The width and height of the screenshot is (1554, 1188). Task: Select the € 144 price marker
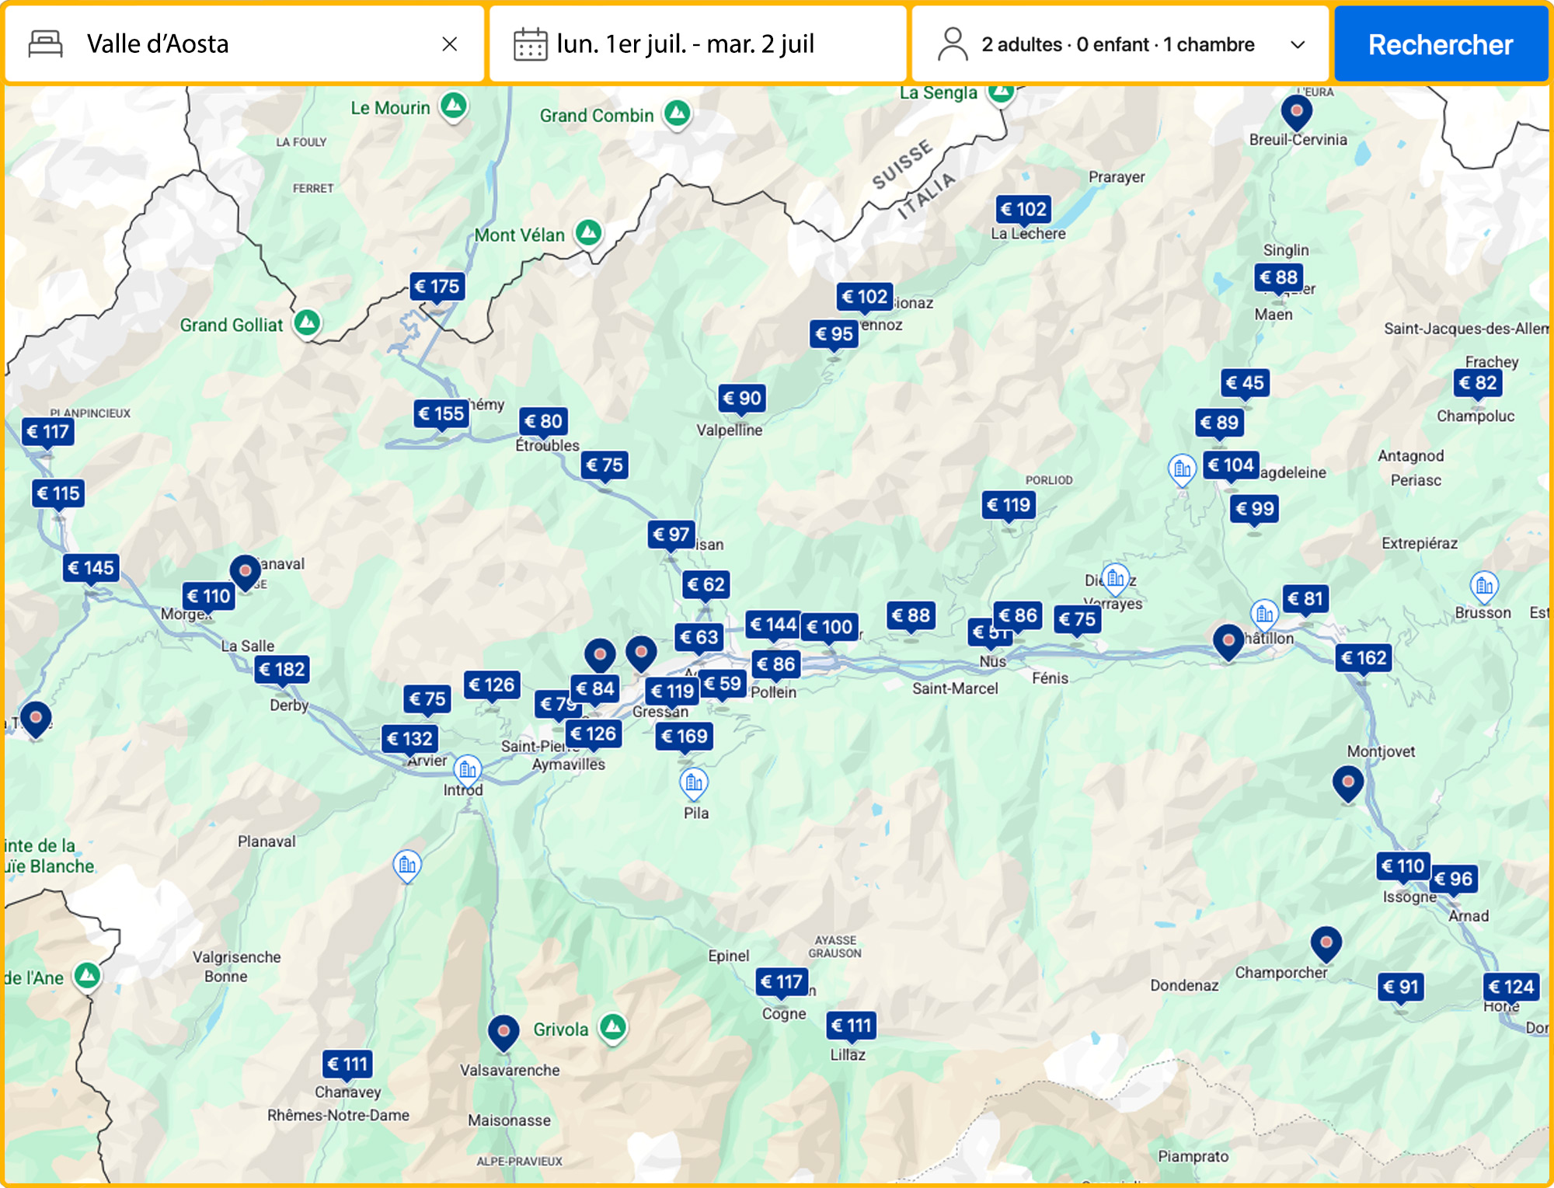[x=773, y=624]
